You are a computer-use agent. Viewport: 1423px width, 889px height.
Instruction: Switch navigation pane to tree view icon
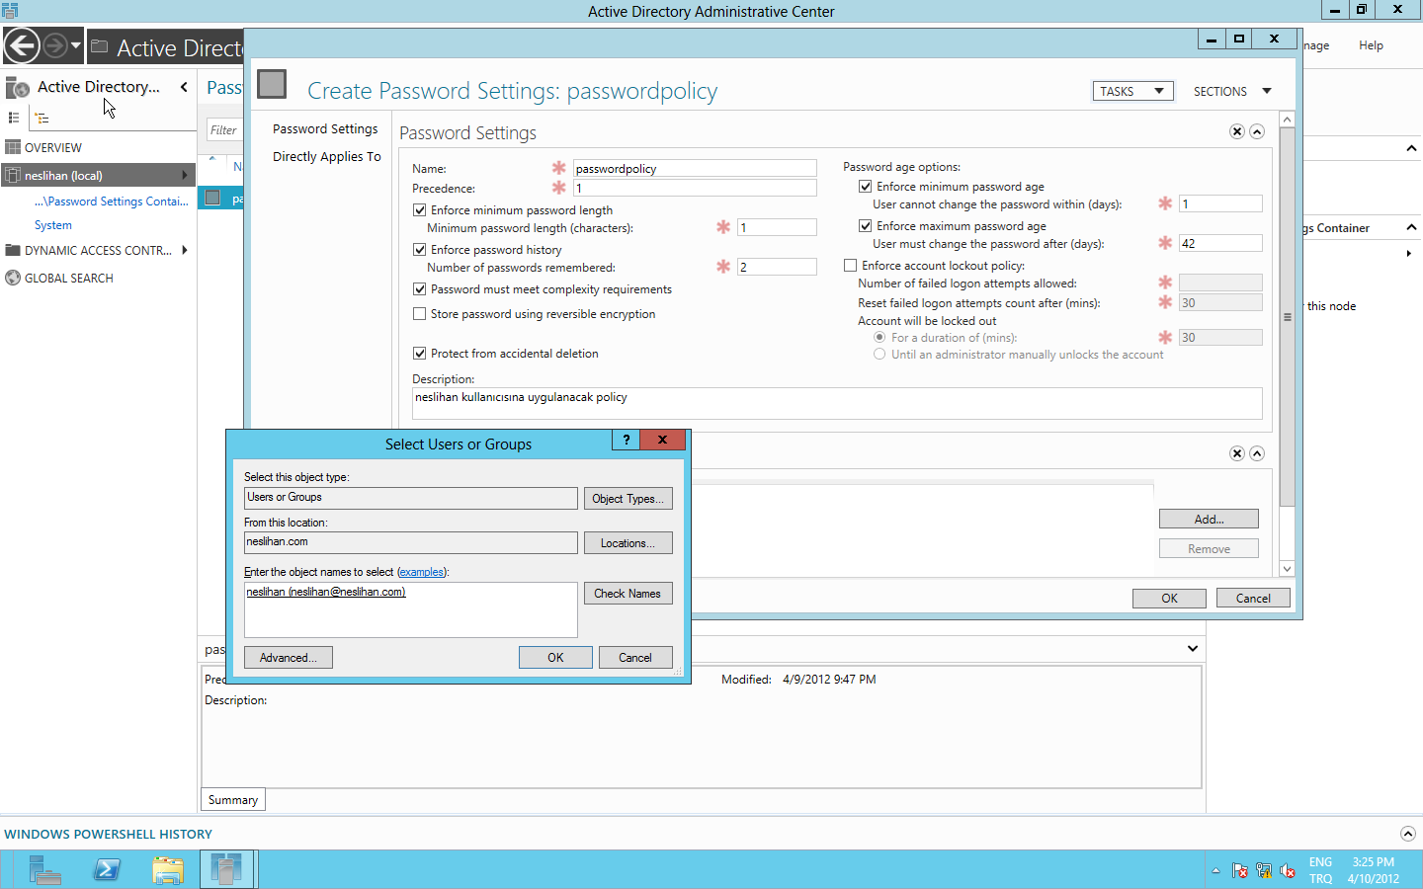[x=42, y=118]
